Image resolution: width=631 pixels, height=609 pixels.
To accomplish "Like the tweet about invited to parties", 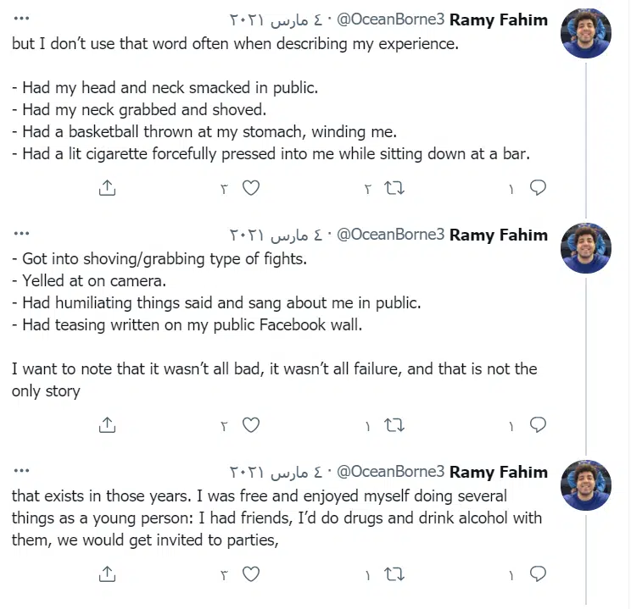I will pyautogui.click(x=251, y=574).
